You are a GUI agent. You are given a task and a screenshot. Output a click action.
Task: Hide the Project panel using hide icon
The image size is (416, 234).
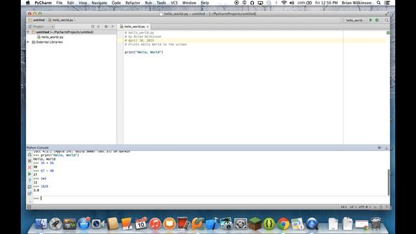tap(113, 27)
